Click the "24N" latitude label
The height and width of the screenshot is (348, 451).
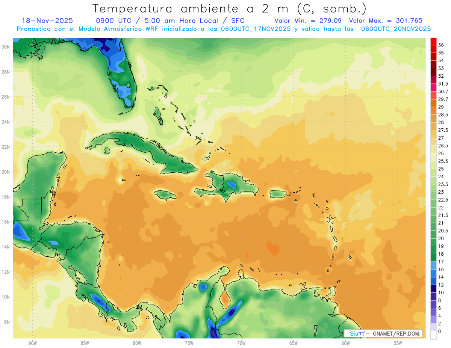click(x=6, y=122)
